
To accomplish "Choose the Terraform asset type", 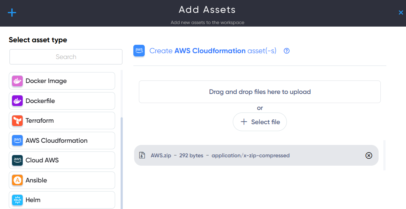I will [62, 121].
